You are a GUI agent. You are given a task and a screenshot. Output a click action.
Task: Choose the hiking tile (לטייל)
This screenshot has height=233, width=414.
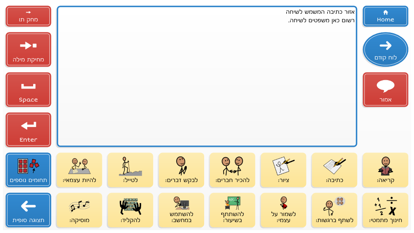coord(130,170)
